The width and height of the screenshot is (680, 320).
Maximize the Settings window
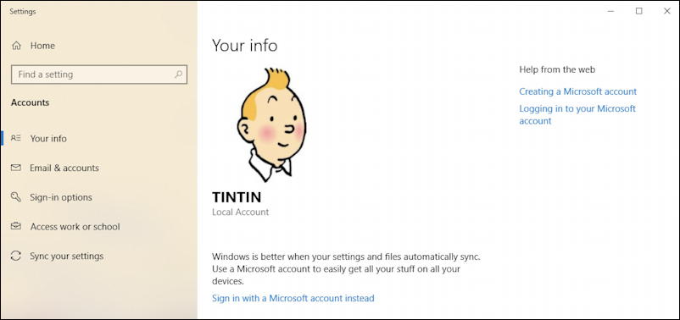click(638, 11)
